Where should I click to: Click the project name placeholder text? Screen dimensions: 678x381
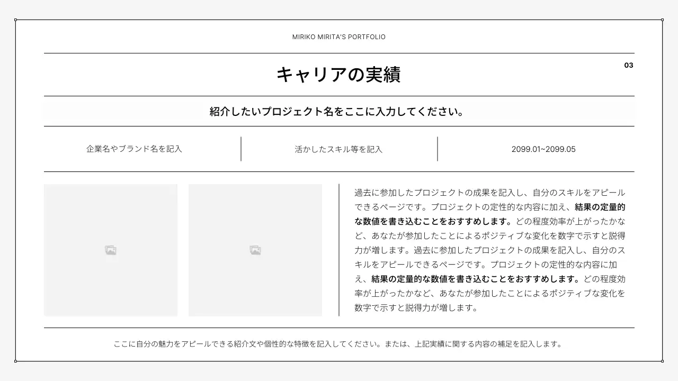pyautogui.click(x=338, y=111)
